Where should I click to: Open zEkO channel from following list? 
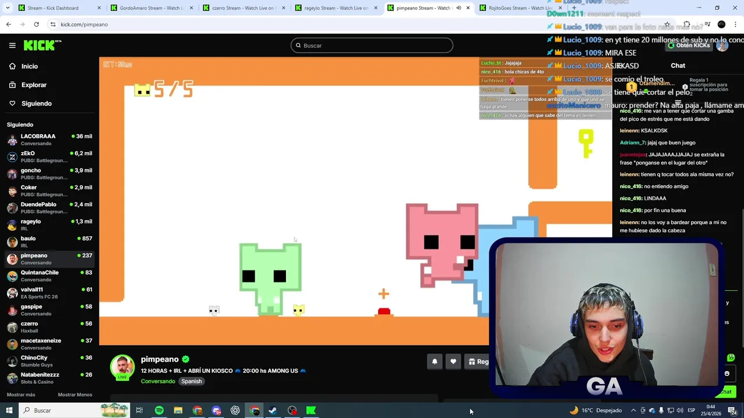tap(49, 157)
